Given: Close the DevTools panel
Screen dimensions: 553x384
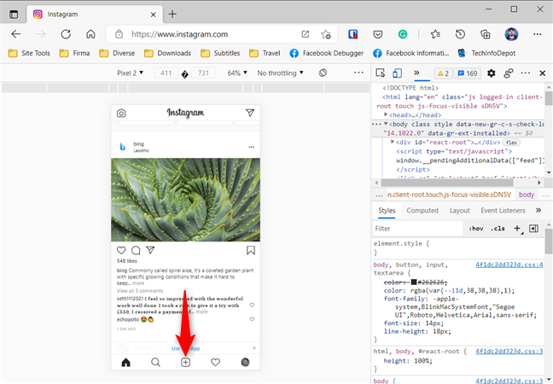Looking at the screenshot, I should click(543, 73).
